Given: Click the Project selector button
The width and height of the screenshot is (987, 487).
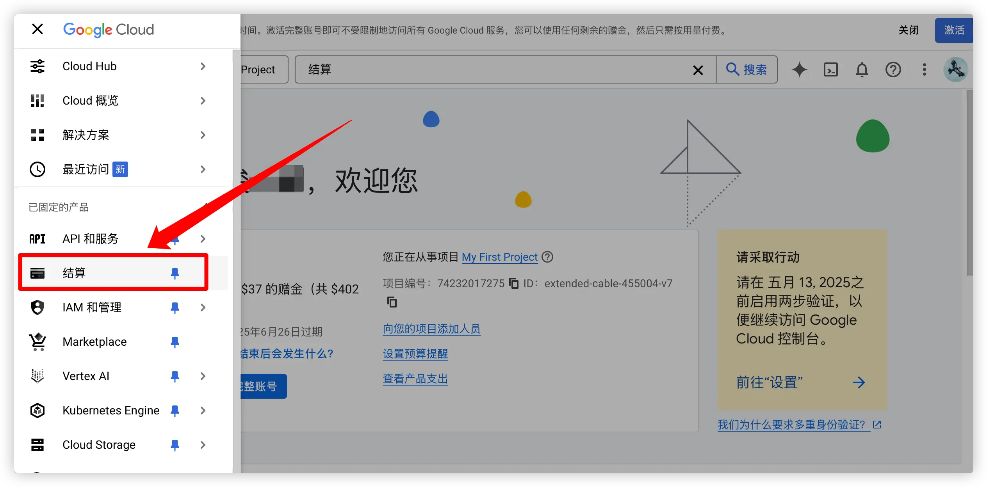Looking at the screenshot, I should 264,69.
